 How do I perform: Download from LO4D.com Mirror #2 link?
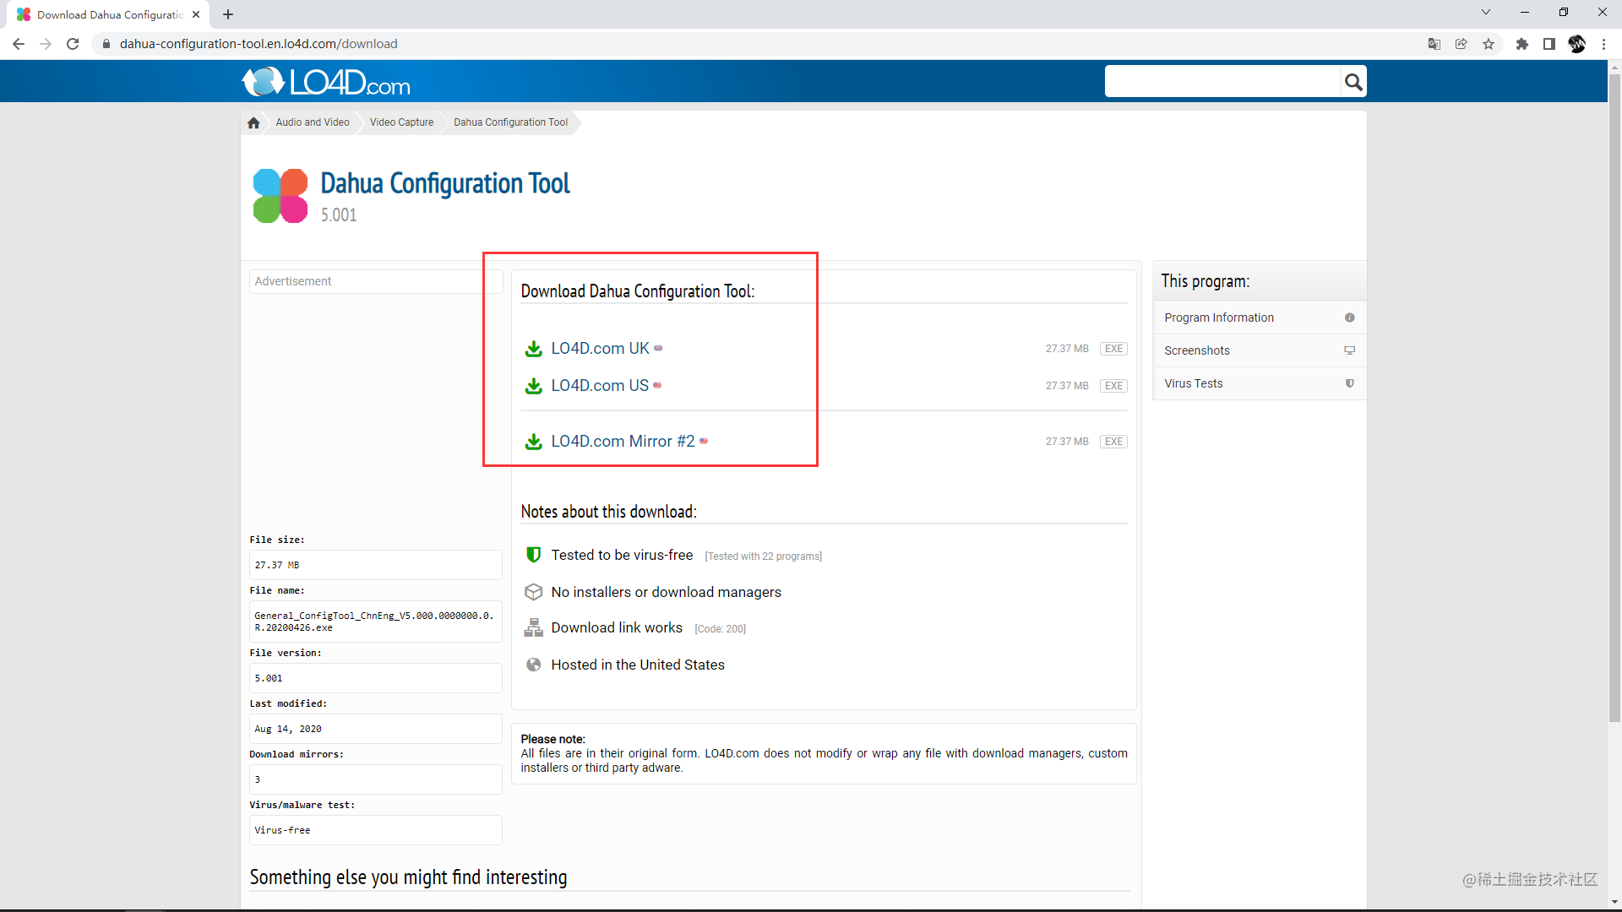point(623,442)
